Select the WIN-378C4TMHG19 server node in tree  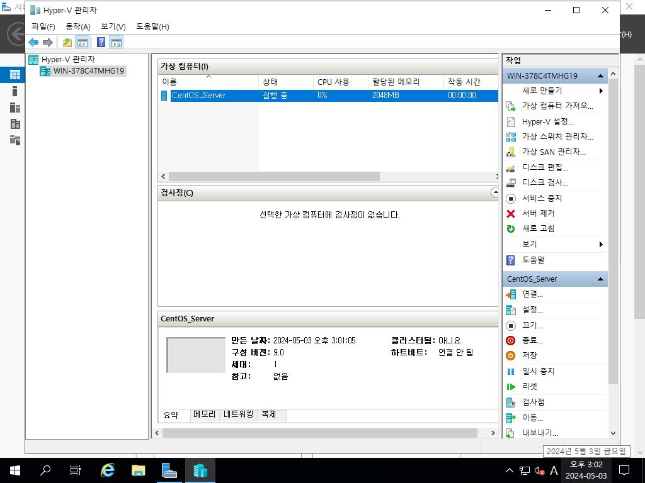pyautogui.click(x=88, y=71)
